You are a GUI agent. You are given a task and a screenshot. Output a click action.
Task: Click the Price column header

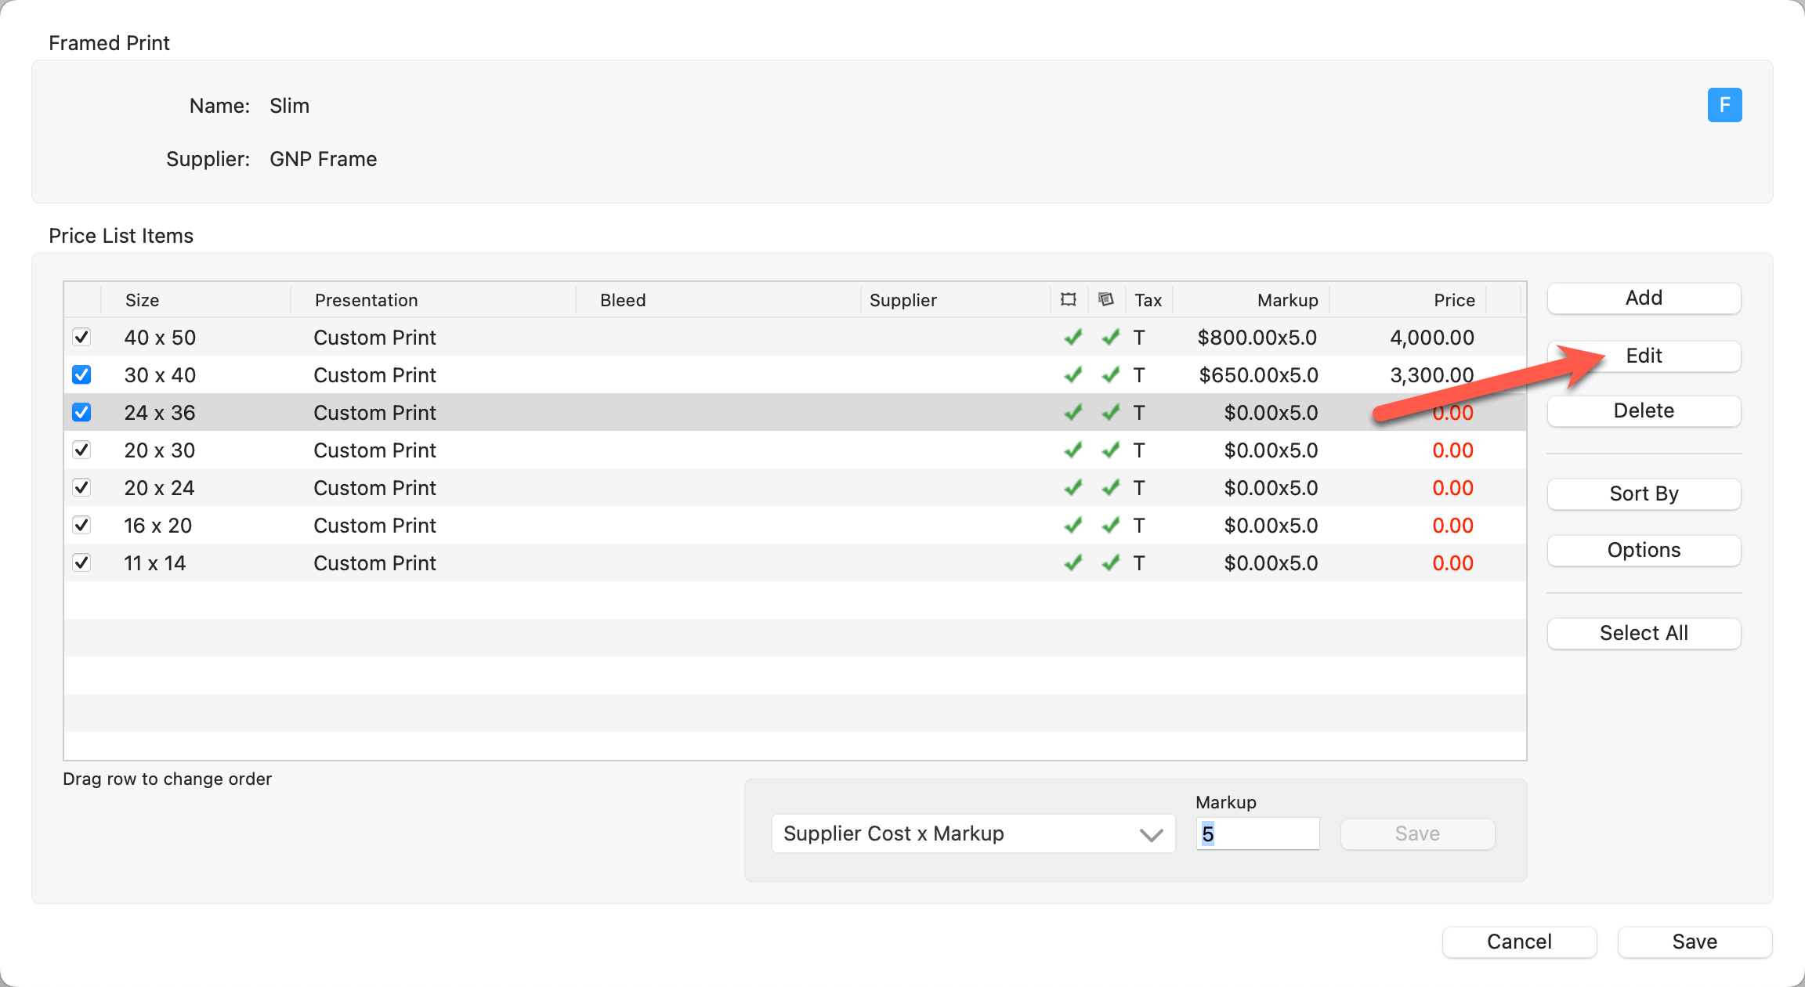point(1454,300)
